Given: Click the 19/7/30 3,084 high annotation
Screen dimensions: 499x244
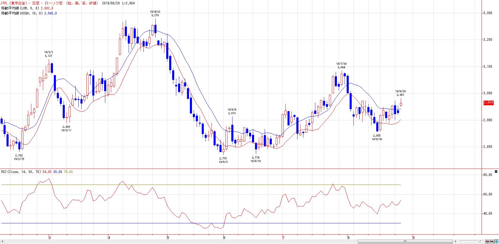Looking at the screenshot, I should [341, 65].
